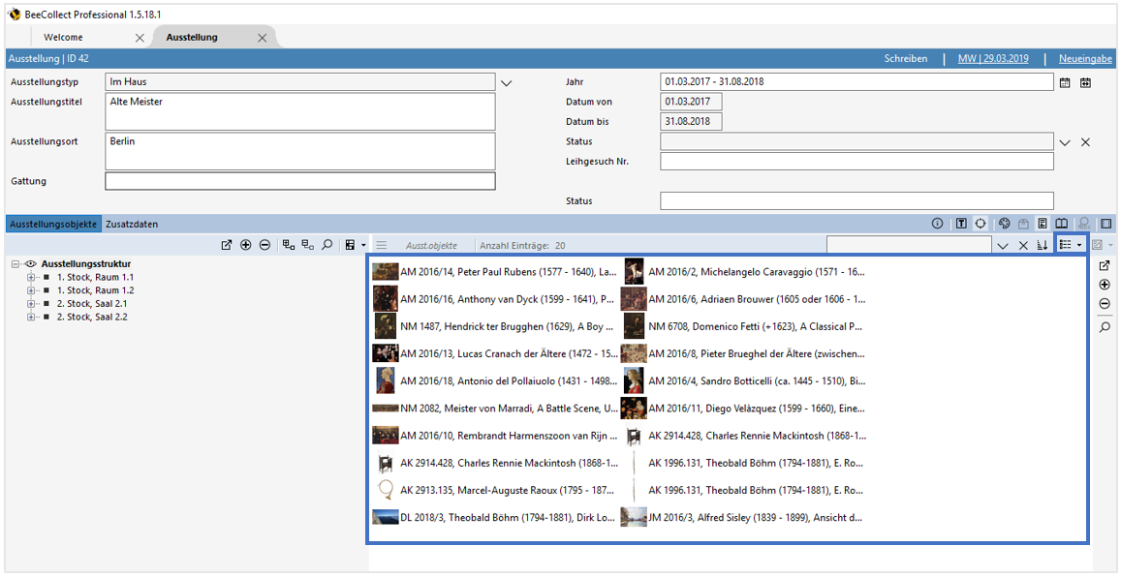Switch to the Zusatzdaten tab
Viewport: 1121px width, 577px height.
tap(132, 224)
